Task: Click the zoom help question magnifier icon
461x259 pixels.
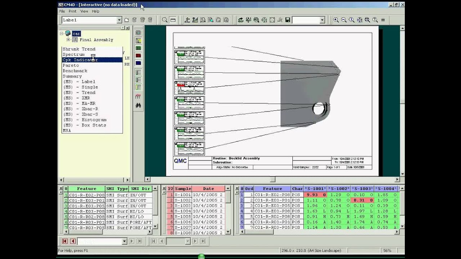Action: [x=375, y=20]
